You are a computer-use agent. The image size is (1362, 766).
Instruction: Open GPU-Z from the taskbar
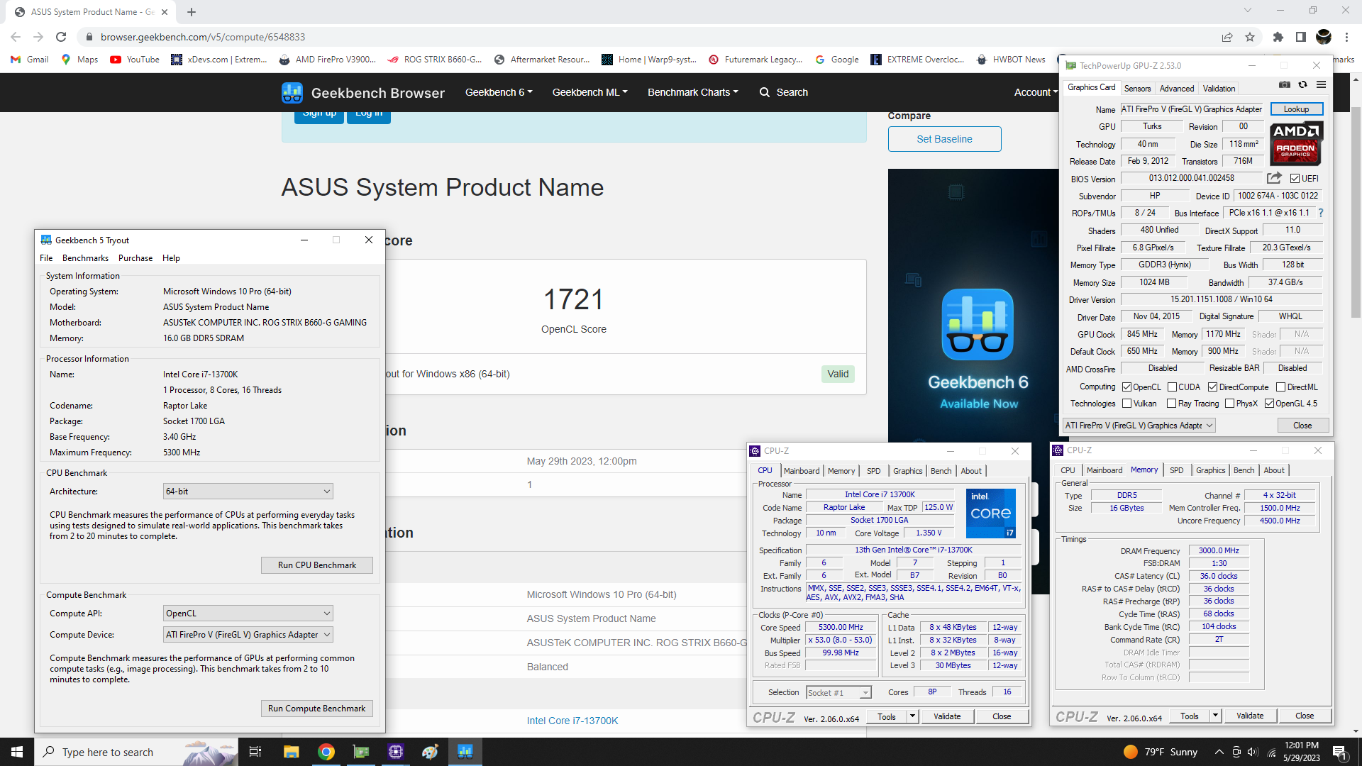pyautogui.click(x=361, y=752)
